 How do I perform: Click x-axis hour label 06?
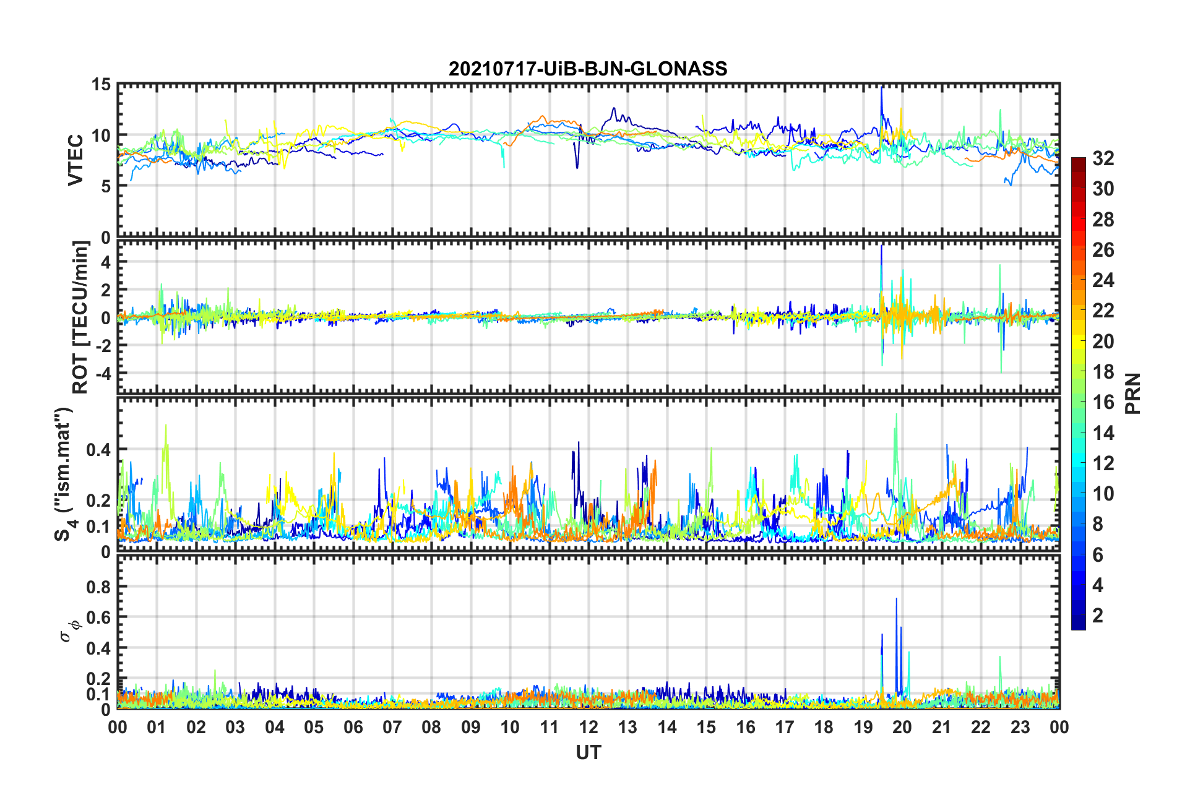point(353,727)
